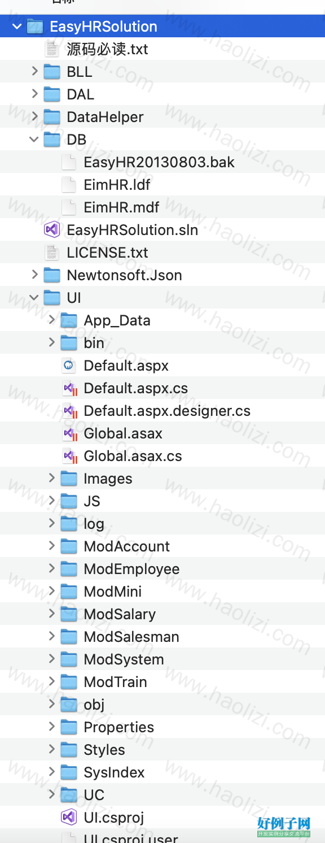Expand the BLL folder
Image resolution: width=325 pixels, height=843 pixels.
[x=34, y=72]
